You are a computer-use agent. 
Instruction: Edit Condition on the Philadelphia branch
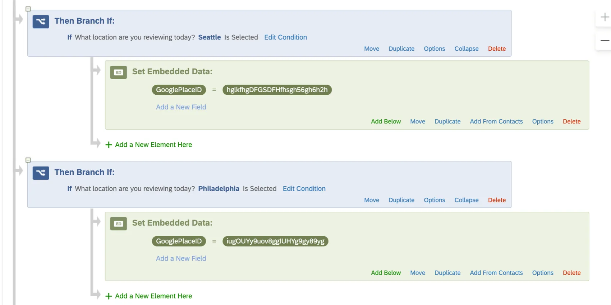tap(304, 188)
